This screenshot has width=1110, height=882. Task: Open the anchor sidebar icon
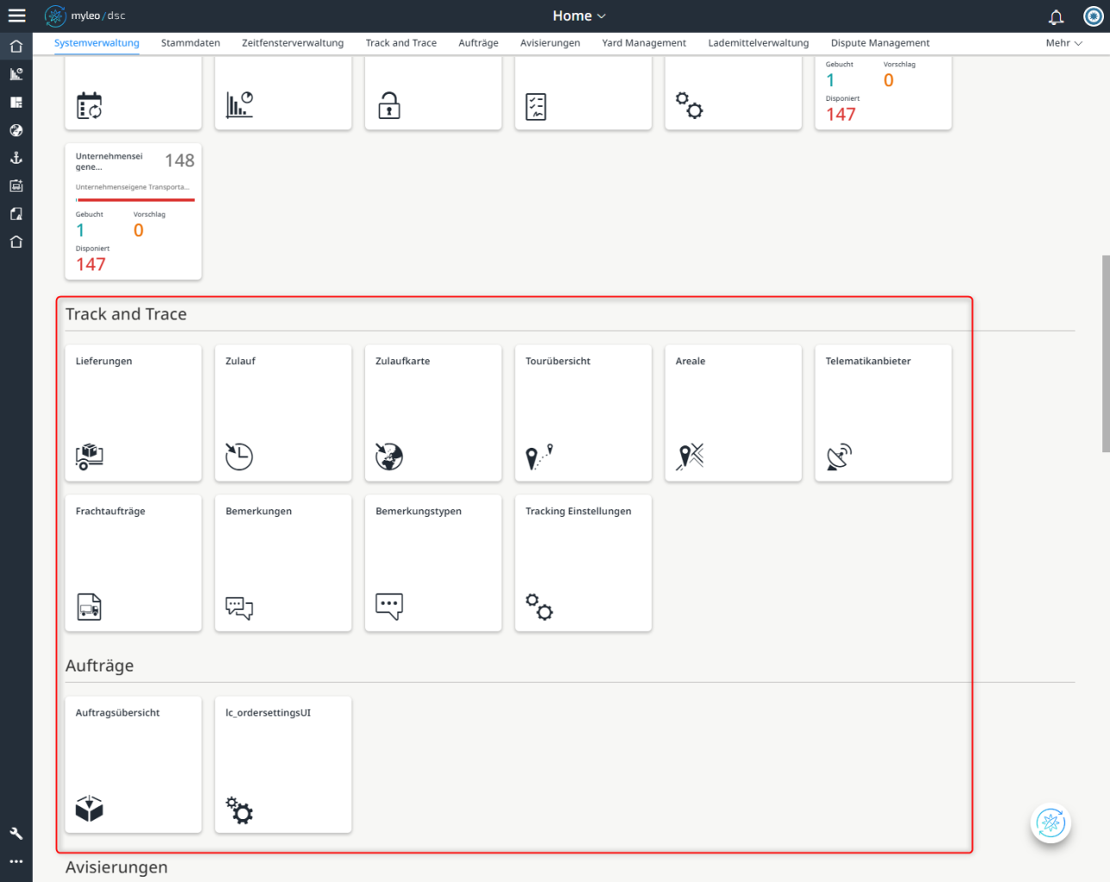tap(16, 158)
